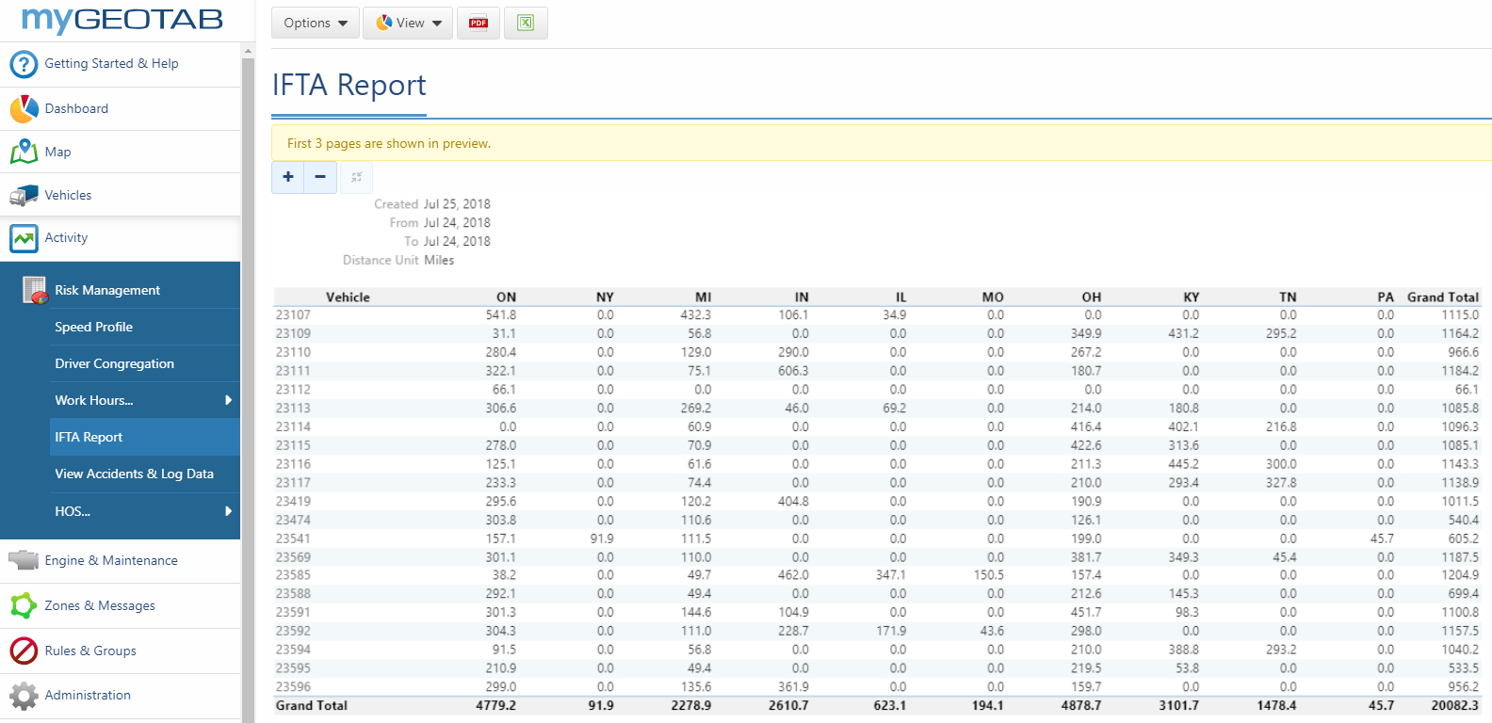Export report to Excel
The width and height of the screenshot is (1492, 723).
tap(526, 23)
